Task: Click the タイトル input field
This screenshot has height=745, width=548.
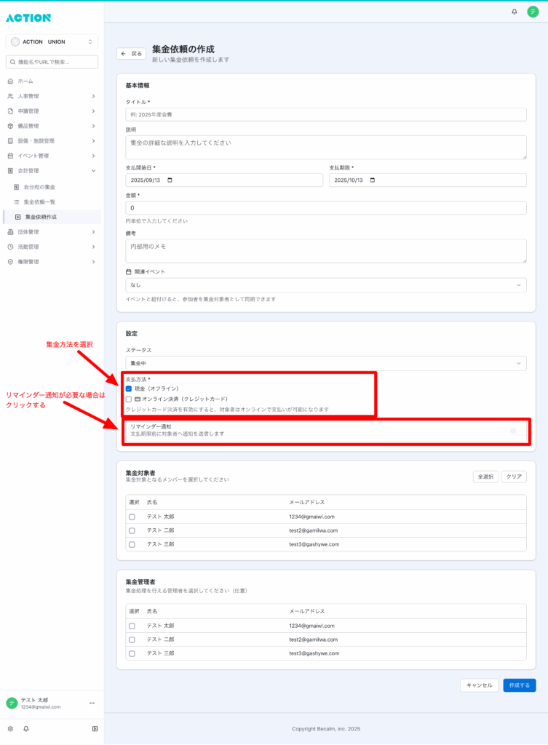Action: point(325,114)
